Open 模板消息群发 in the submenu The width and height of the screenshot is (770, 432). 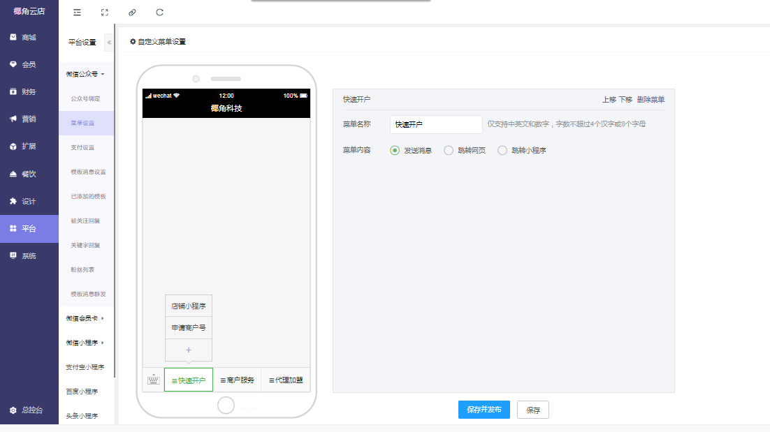[89, 295]
